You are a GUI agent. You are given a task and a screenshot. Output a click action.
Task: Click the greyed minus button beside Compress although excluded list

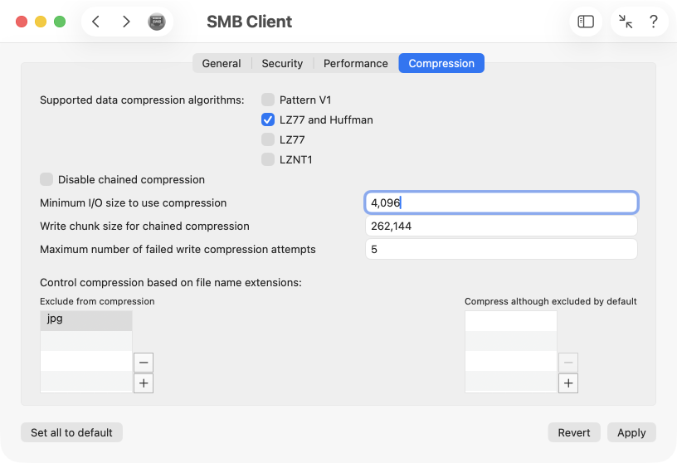(x=568, y=363)
